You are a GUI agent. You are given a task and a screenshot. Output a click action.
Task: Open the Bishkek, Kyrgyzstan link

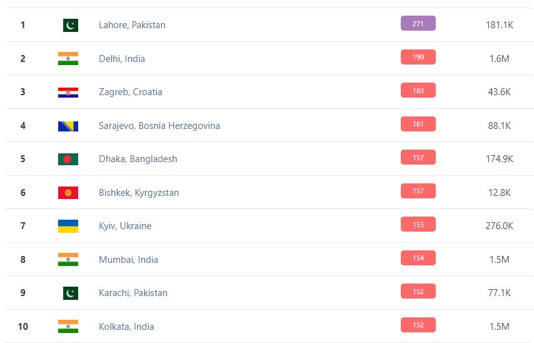[139, 193]
